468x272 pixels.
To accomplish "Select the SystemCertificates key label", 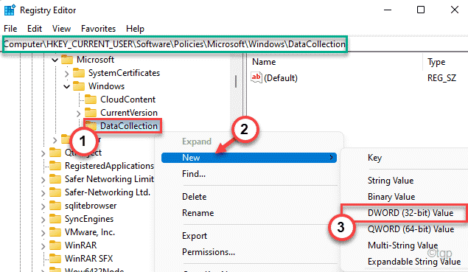I will (124, 73).
